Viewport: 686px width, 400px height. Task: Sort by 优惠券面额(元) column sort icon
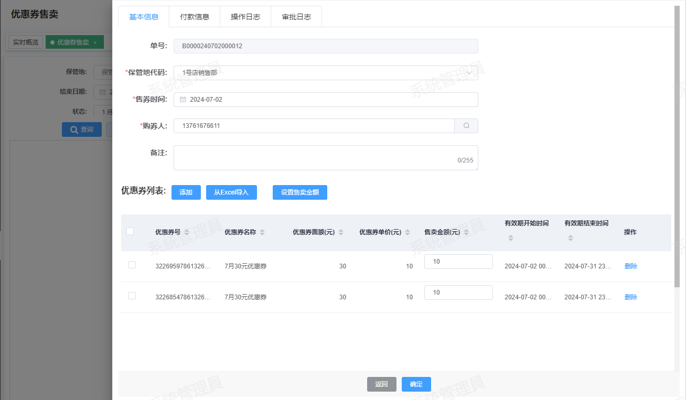click(341, 232)
